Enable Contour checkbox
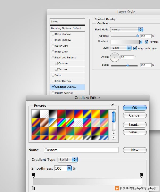This screenshot has height=192, width=160. point(56,63)
